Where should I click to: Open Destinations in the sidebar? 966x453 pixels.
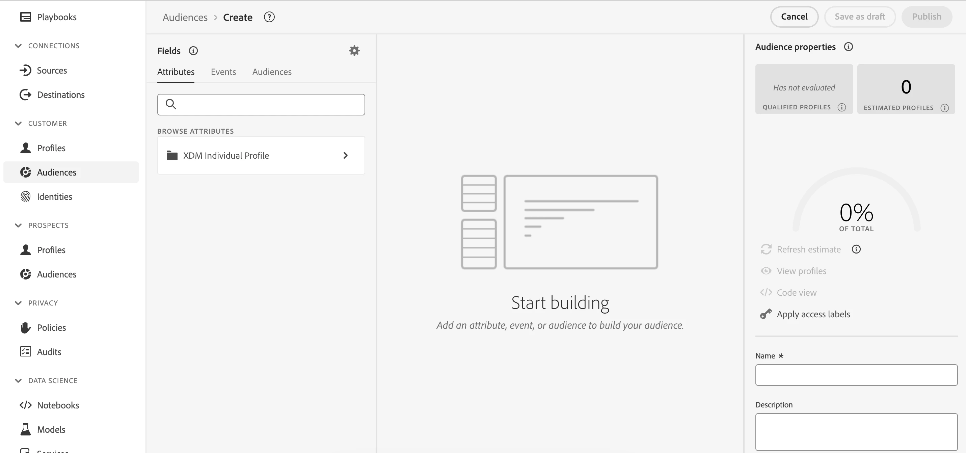coord(60,95)
